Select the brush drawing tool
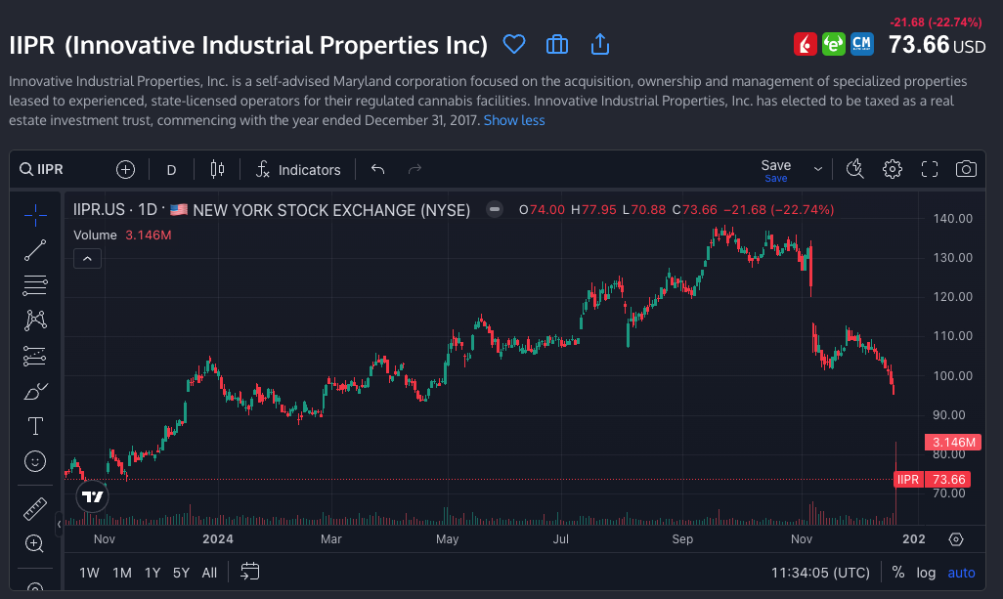Screen dimensions: 1003x599 point(35,391)
